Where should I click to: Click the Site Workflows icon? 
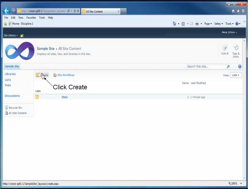click(x=55, y=75)
